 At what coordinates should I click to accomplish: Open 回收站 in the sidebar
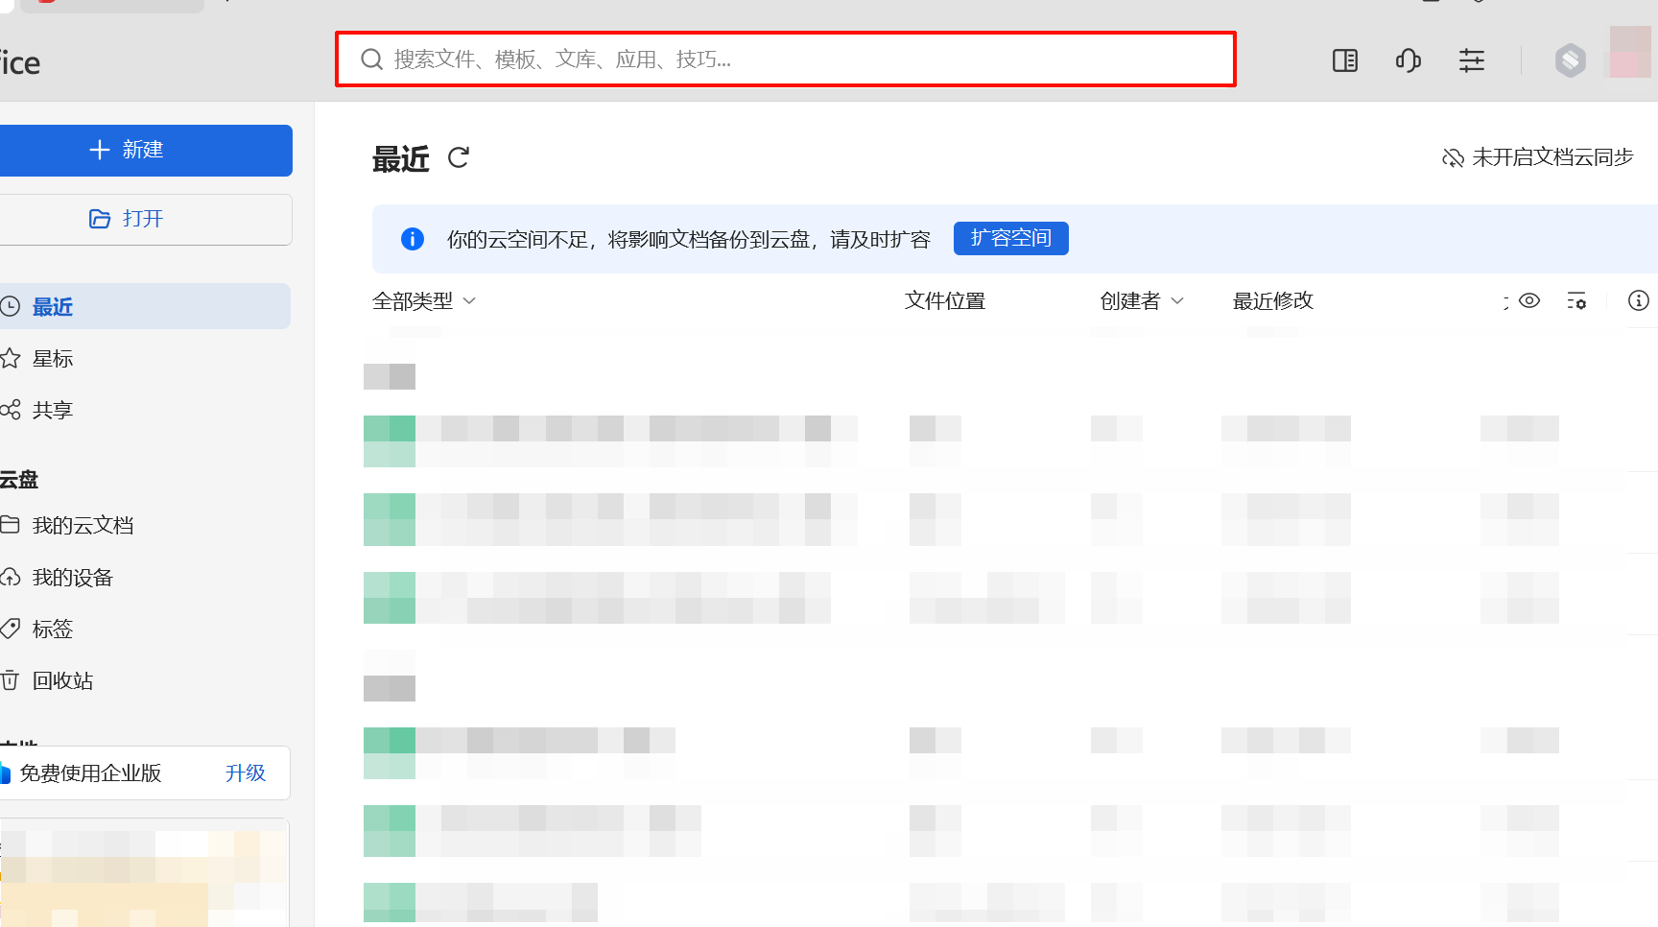pyautogui.click(x=62, y=681)
